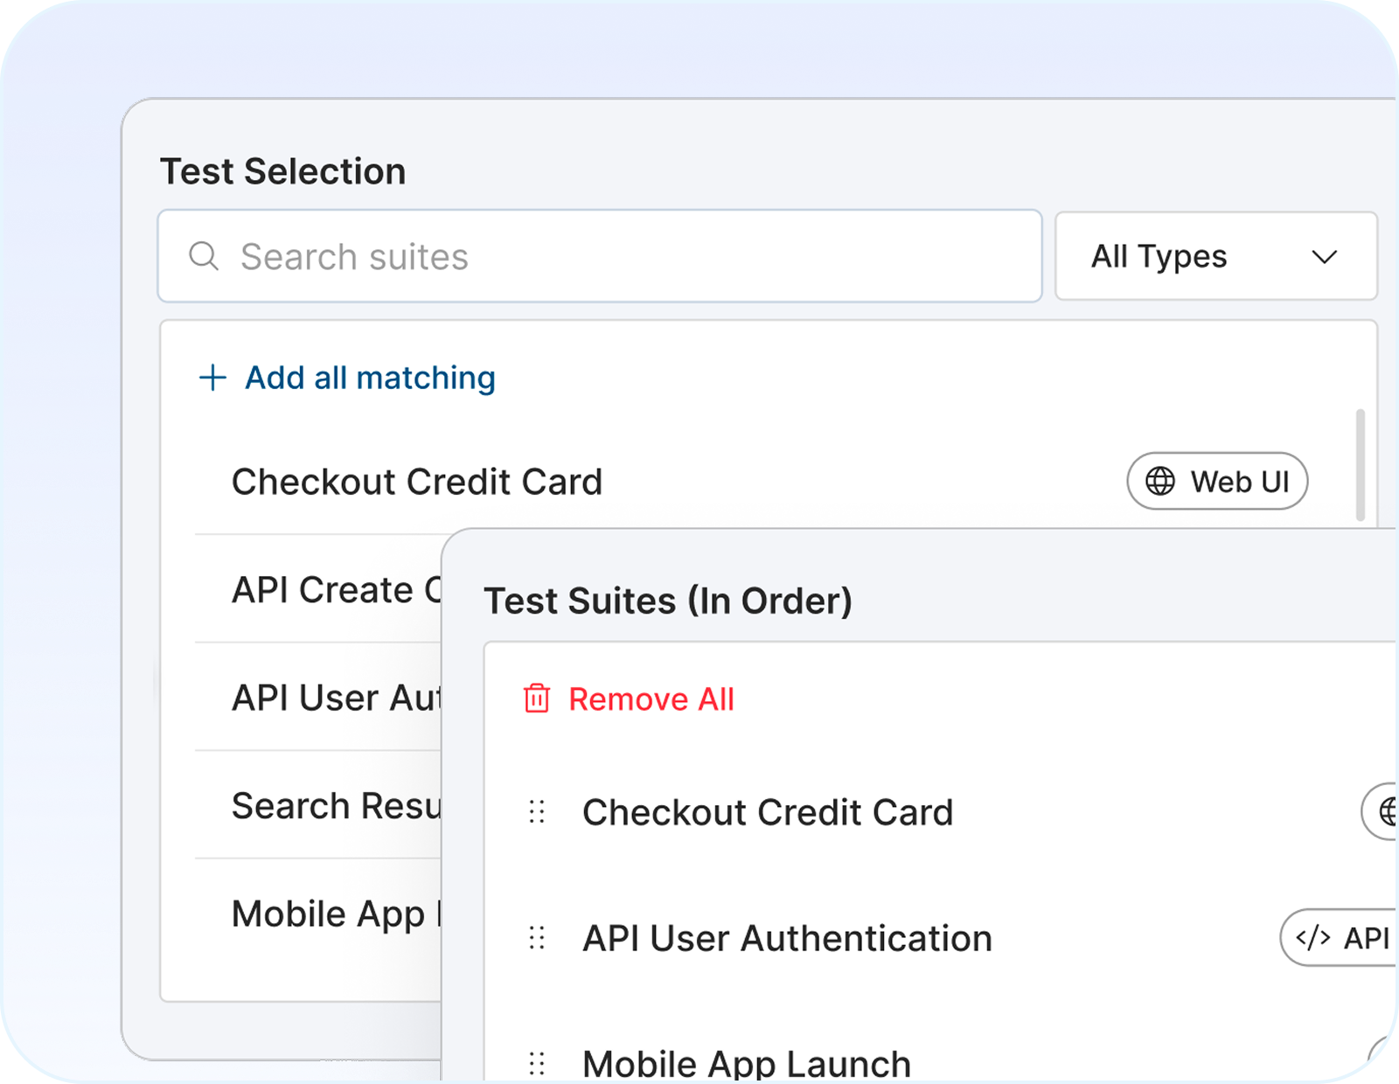Click the trash icon beside Remove All

point(537,698)
